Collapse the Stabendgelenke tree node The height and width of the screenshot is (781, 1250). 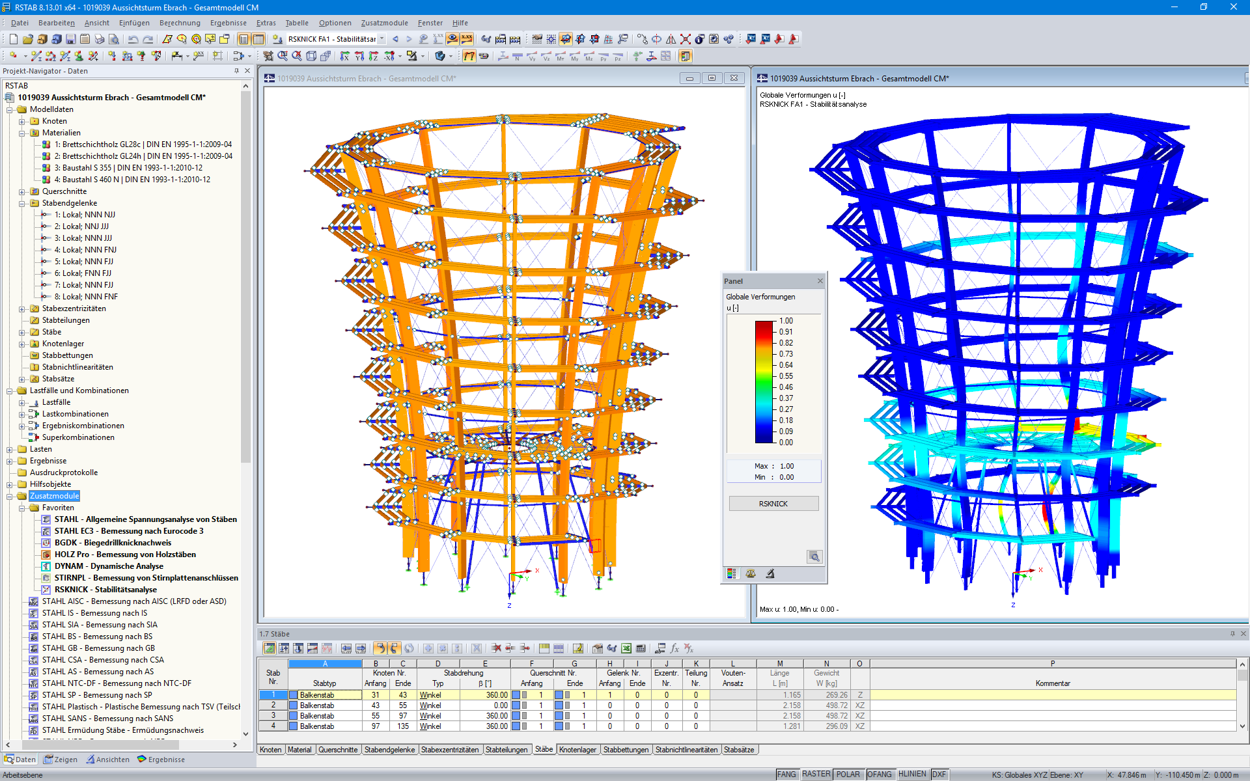coord(22,203)
